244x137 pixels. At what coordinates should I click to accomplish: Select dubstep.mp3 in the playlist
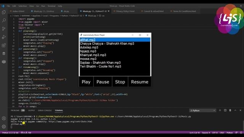point(115,47)
